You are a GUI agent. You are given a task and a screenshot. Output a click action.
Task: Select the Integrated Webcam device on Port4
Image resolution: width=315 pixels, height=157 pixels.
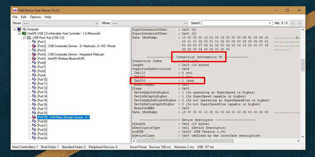click(x=34, y=54)
